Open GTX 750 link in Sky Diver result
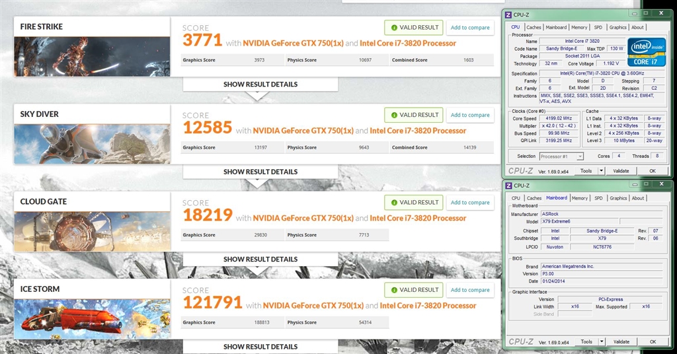Screen dimensions: 677x354 (x=303, y=131)
